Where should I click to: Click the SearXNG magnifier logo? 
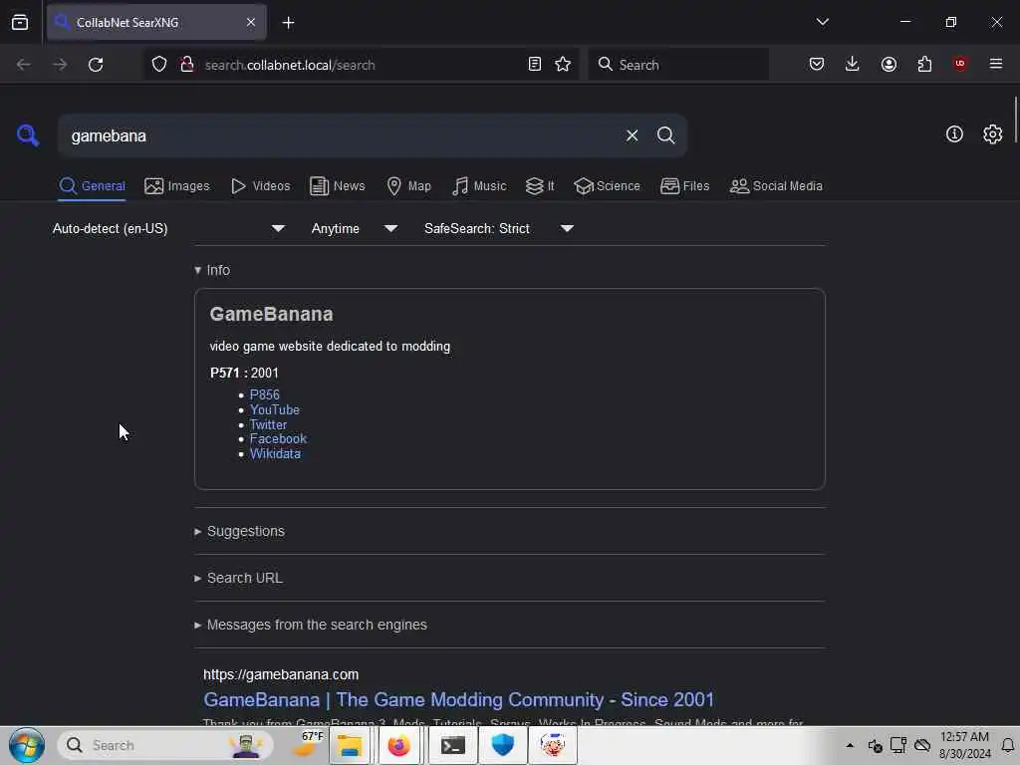point(28,135)
